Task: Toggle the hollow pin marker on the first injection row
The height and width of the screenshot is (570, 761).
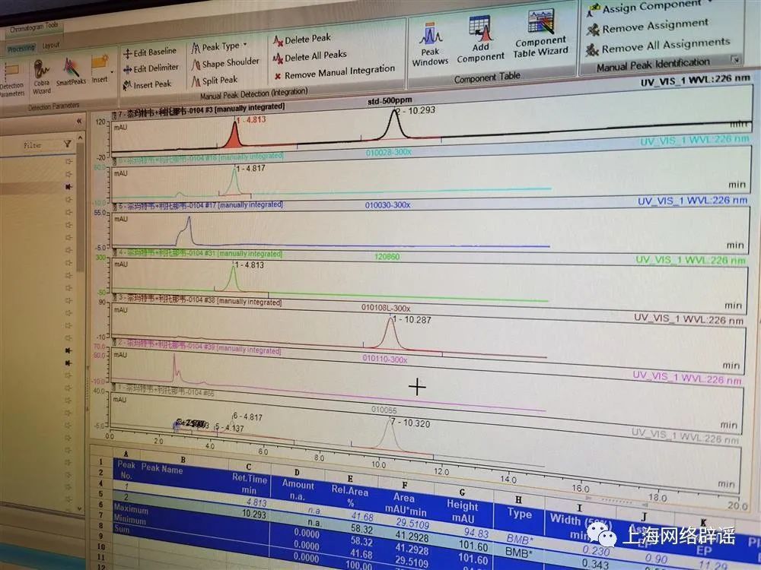Action: pos(68,161)
